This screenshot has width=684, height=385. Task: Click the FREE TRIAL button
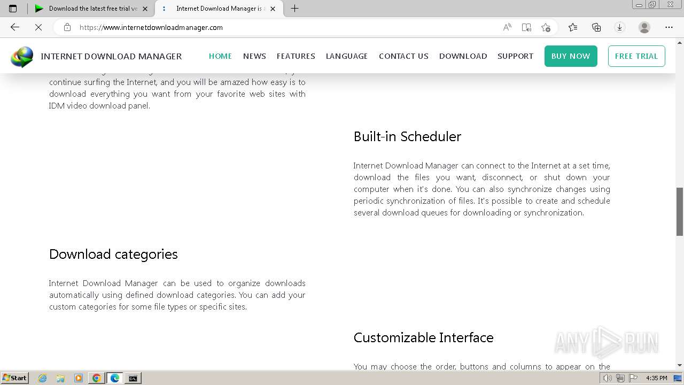pos(636,56)
